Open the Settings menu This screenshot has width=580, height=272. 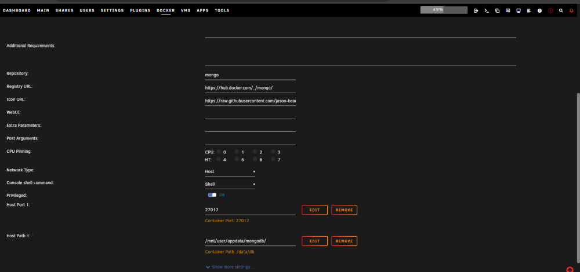coord(113,10)
